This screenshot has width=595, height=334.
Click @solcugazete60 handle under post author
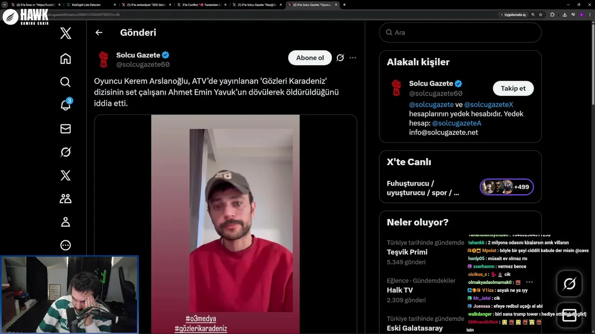[x=143, y=64]
